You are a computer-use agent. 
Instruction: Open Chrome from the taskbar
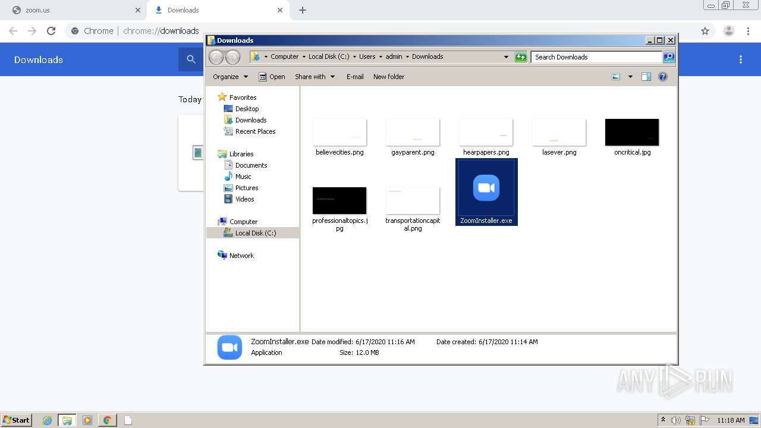point(107,420)
